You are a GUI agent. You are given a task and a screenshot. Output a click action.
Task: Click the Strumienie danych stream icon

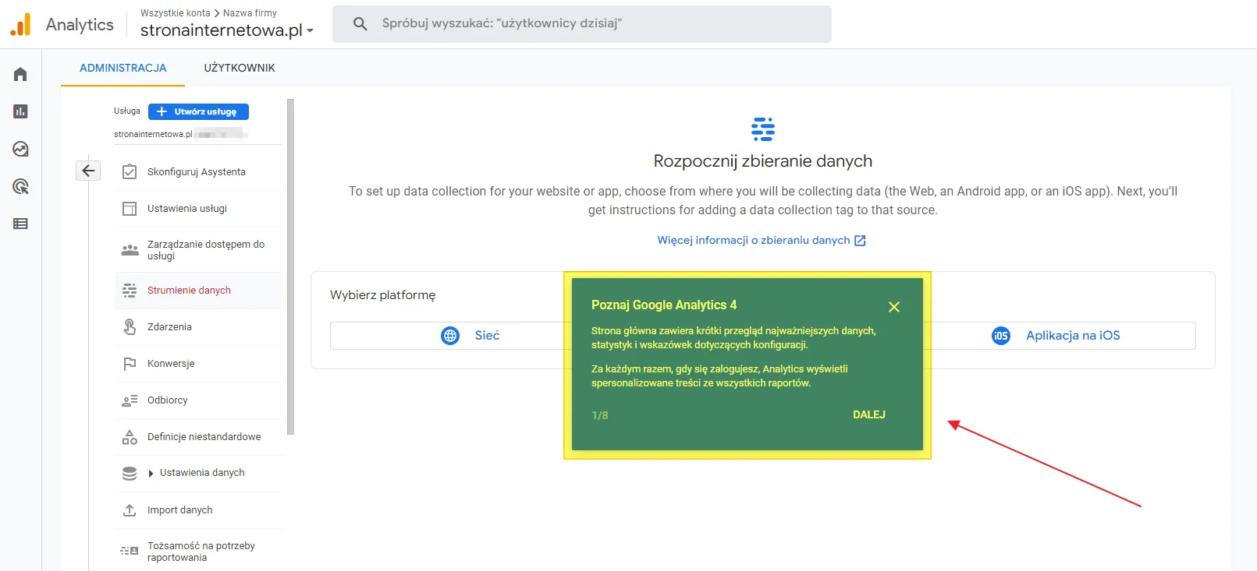[130, 291]
